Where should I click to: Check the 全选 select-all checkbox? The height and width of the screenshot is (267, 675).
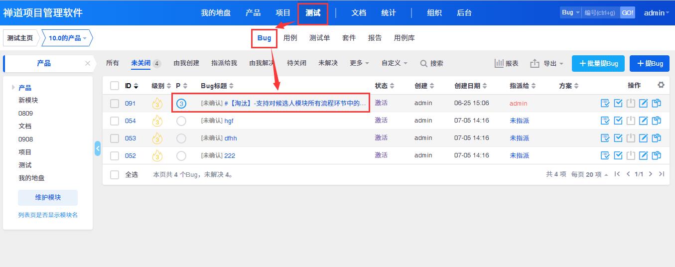(x=115, y=175)
